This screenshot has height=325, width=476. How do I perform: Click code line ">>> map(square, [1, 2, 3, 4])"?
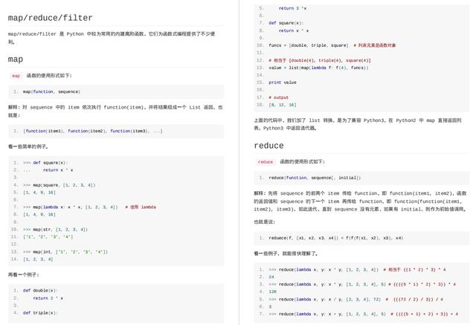[x=59, y=185]
